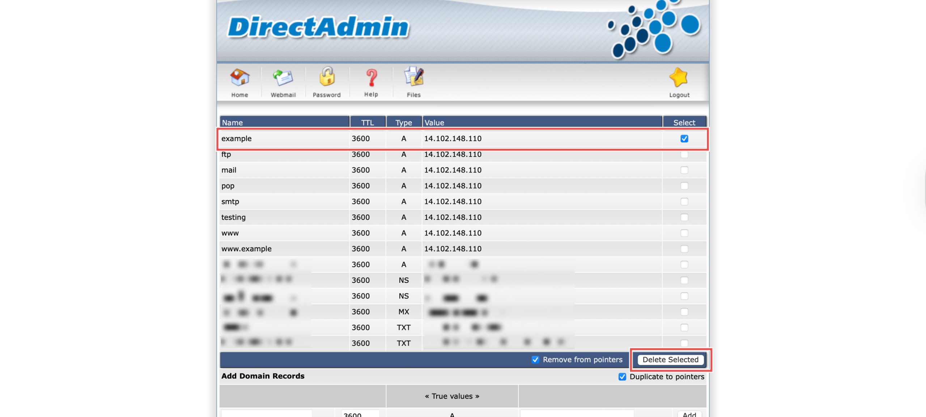This screenshot has width=926, height=417.
Task: Click the Logout star icon
Action: [679, 77]
